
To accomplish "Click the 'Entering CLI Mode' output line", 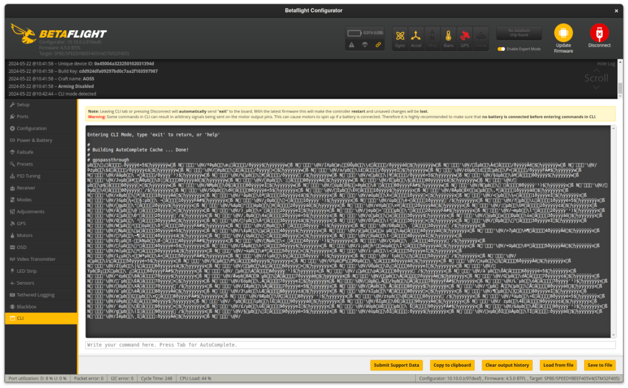I will [x=153, y=135].
